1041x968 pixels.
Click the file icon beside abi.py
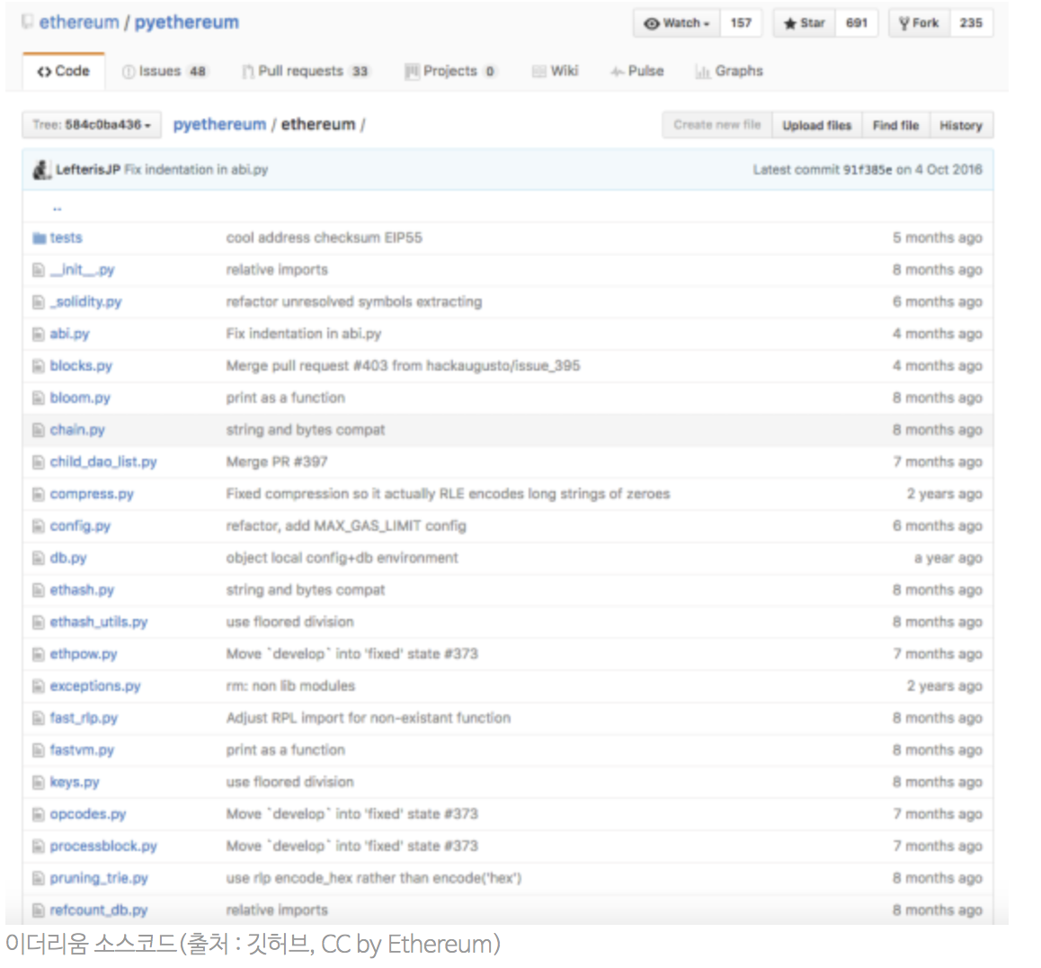point(39,334)
